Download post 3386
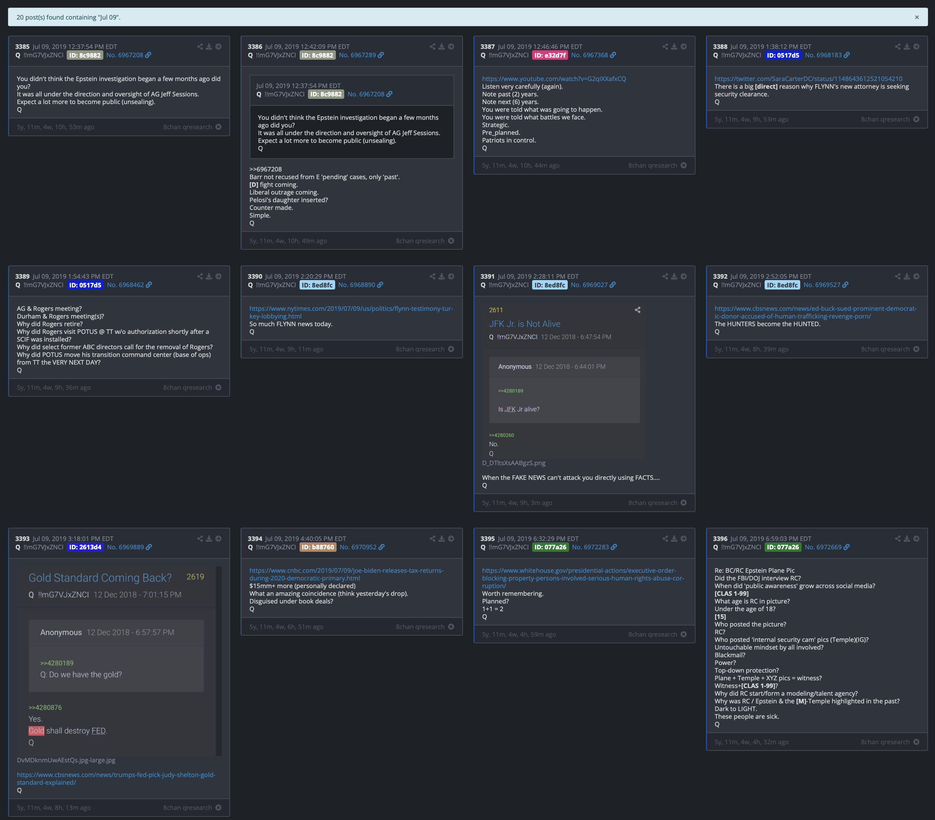The height and width of the screenshot is (820, 935). point(442,47)
